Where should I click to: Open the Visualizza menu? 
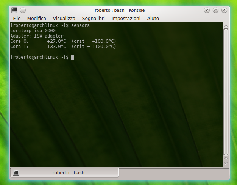coord(64,19)
